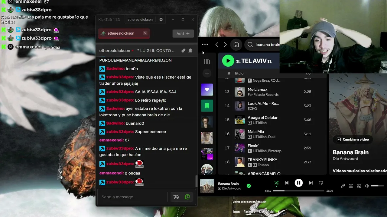Screen dimensions: 387x217
Task: Mute Spotify volume speaker icon
Action: click(367, 186)
